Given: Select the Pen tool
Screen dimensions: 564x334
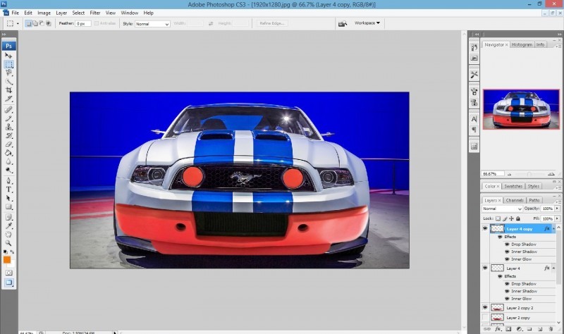Looking at the screenshot, I should 8,181.
